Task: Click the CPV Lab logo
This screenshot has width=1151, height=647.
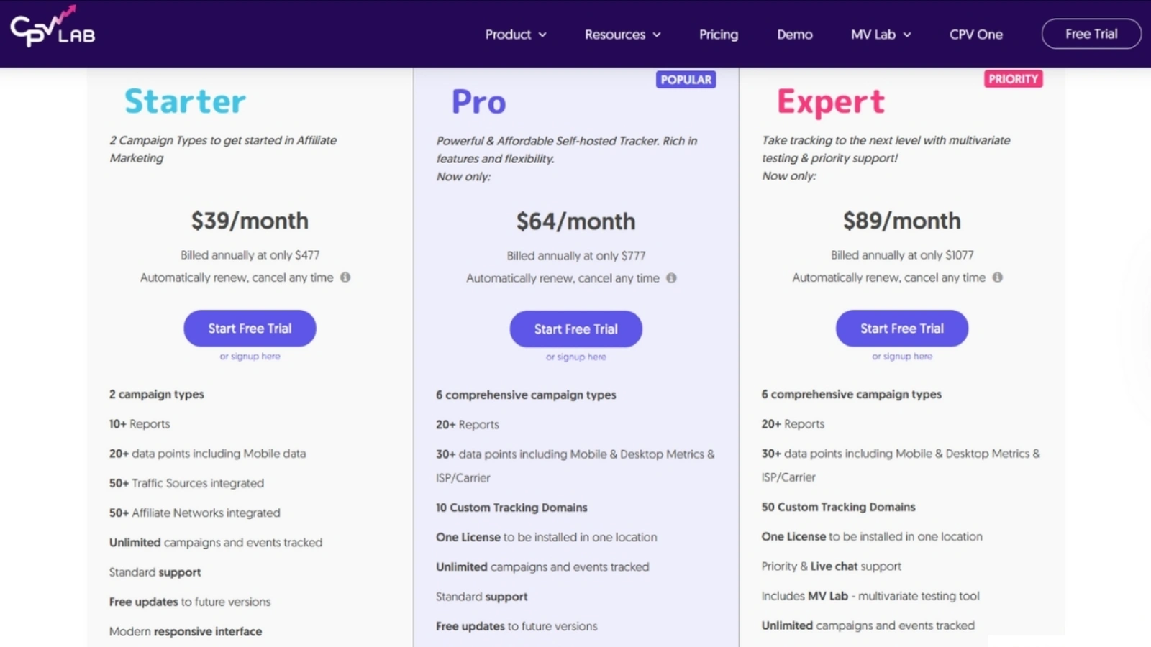Action: pos(50,32)
